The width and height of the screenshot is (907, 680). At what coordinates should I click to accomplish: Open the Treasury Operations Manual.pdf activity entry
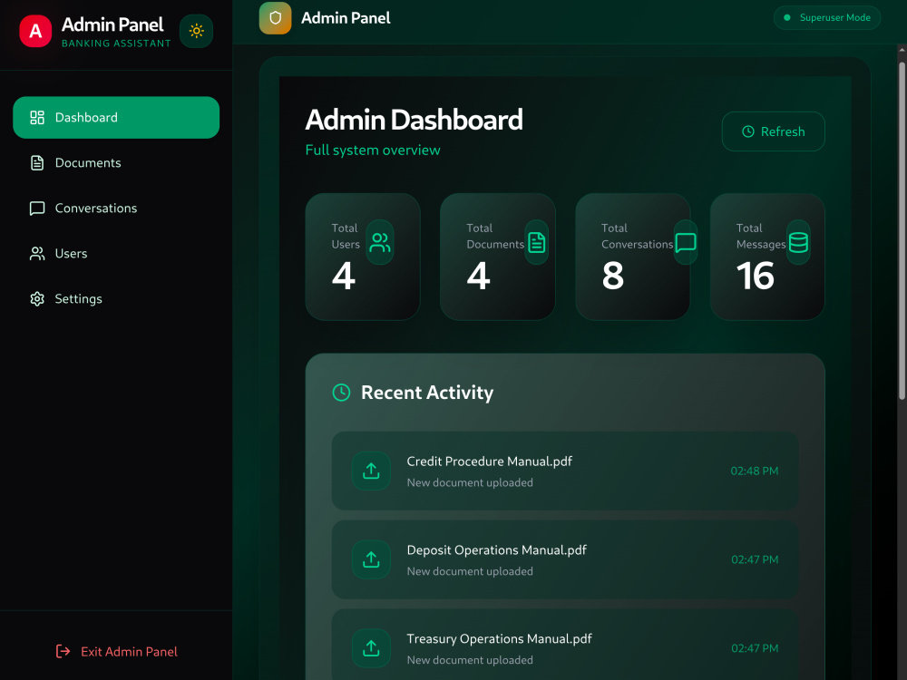tap(565, 644)
